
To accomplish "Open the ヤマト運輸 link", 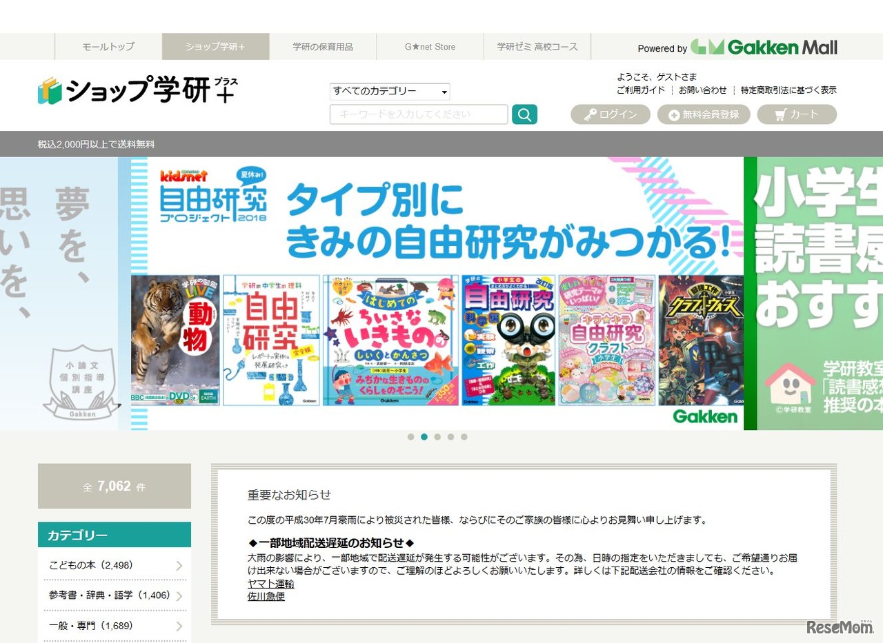I will coord(271,583).
